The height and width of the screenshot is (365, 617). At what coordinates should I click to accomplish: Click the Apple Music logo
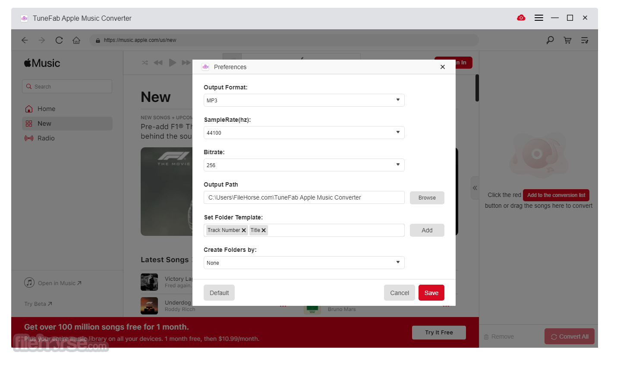tap(42, 63)
